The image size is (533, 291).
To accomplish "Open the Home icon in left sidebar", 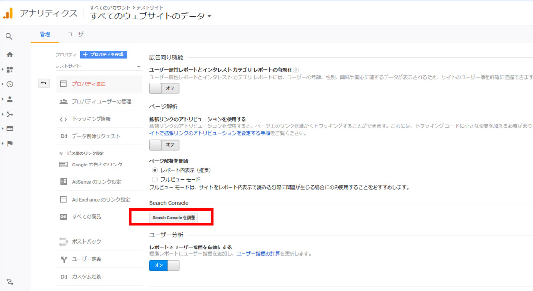I will coord(10,55).
